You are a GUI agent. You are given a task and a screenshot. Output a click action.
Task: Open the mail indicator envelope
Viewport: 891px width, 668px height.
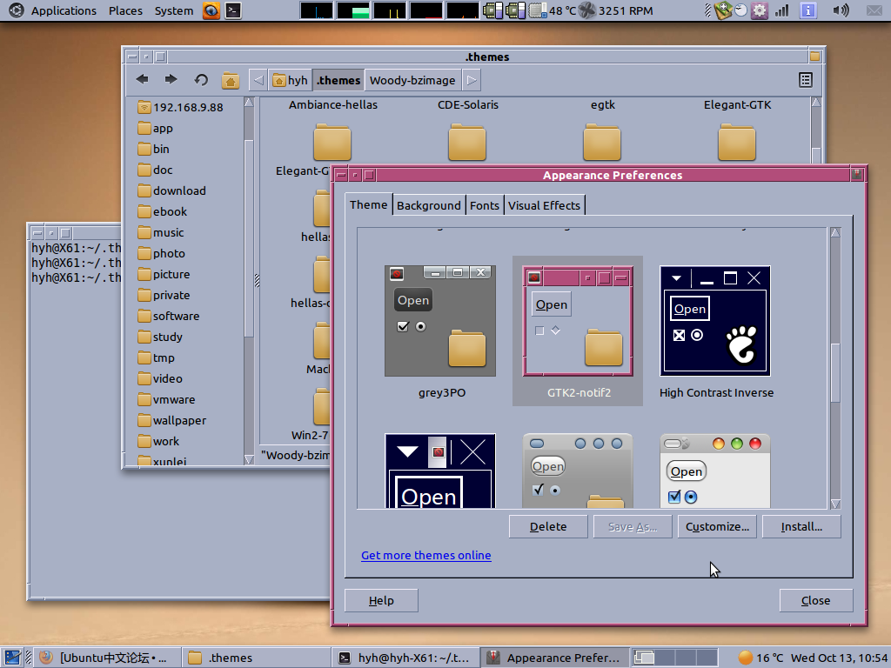[x=875, y=10]
